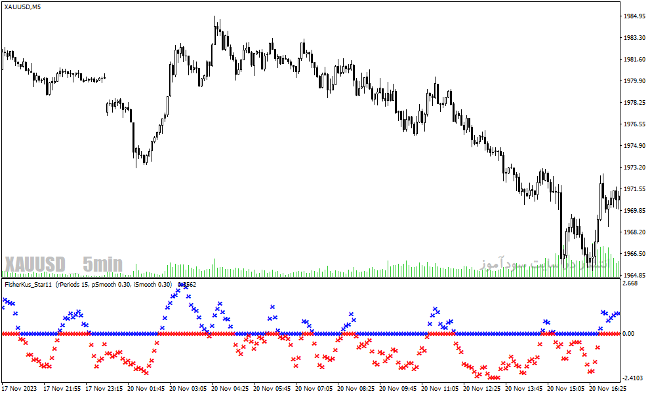Click the 17 Nov 2023 date label
Image resolution: width=650 pixels, height=396 pixels.
(19, 389)
